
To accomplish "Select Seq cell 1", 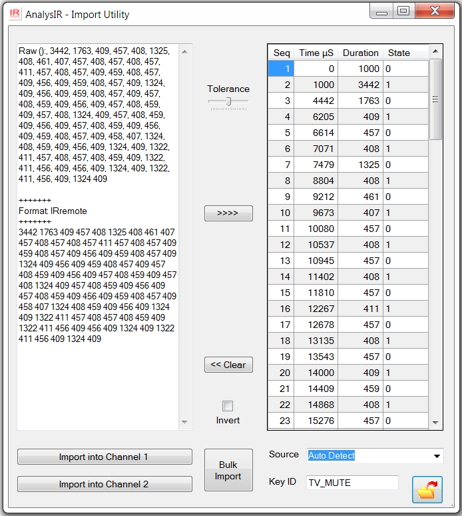I will [282, 69].
